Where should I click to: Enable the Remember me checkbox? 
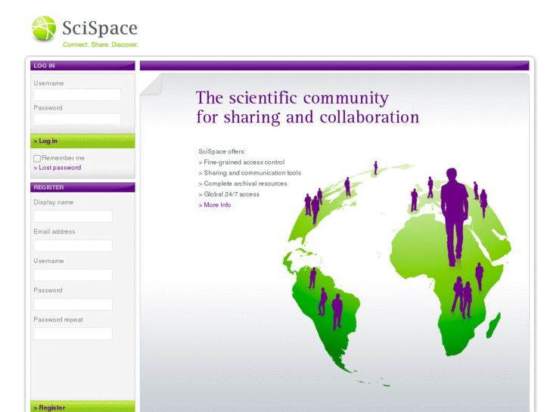[x=37, y=159]
